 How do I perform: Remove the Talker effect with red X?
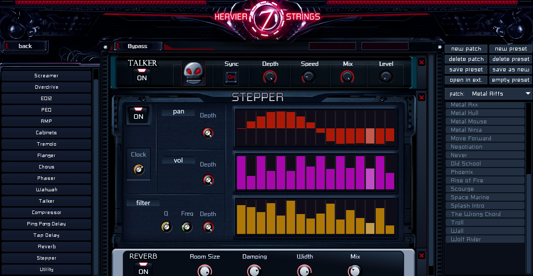(421, 62)
